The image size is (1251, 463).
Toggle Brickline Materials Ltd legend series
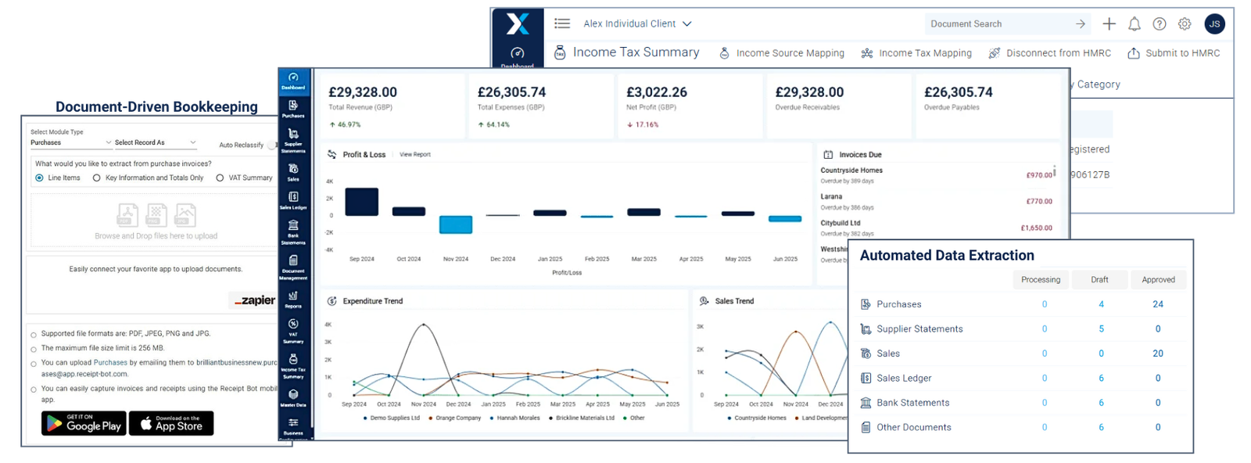pyautogui.click(x=581, y=418)
